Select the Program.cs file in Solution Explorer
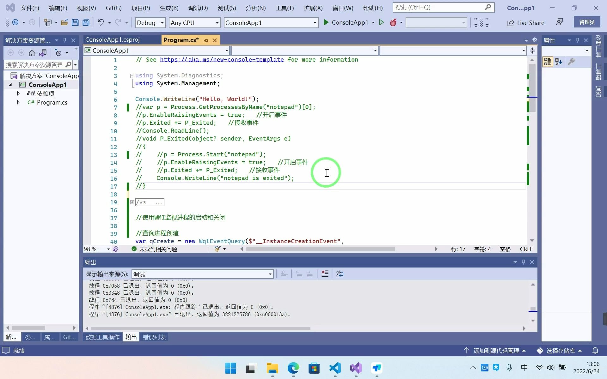607x379 pixels. tap(52, 102)
